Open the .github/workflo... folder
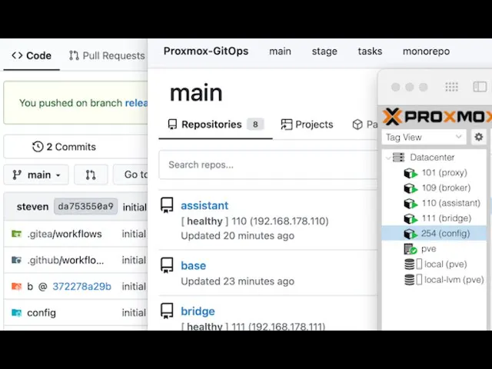Image resolution: width=492 pixels, height=369 pixels. point(65,260)
